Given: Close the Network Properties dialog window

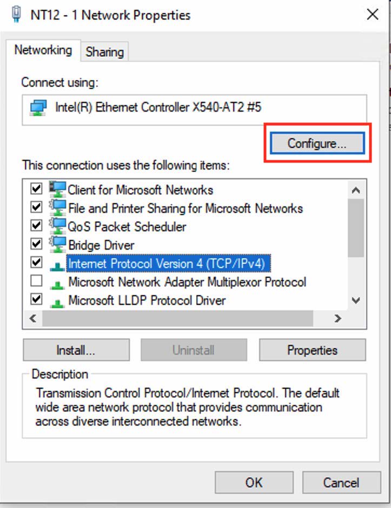Looking at the screenshot, I should coord(373,15).
